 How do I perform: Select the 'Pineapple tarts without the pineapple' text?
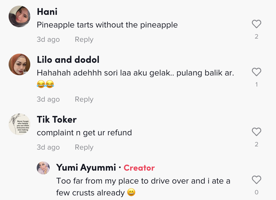tap(107, 25)
